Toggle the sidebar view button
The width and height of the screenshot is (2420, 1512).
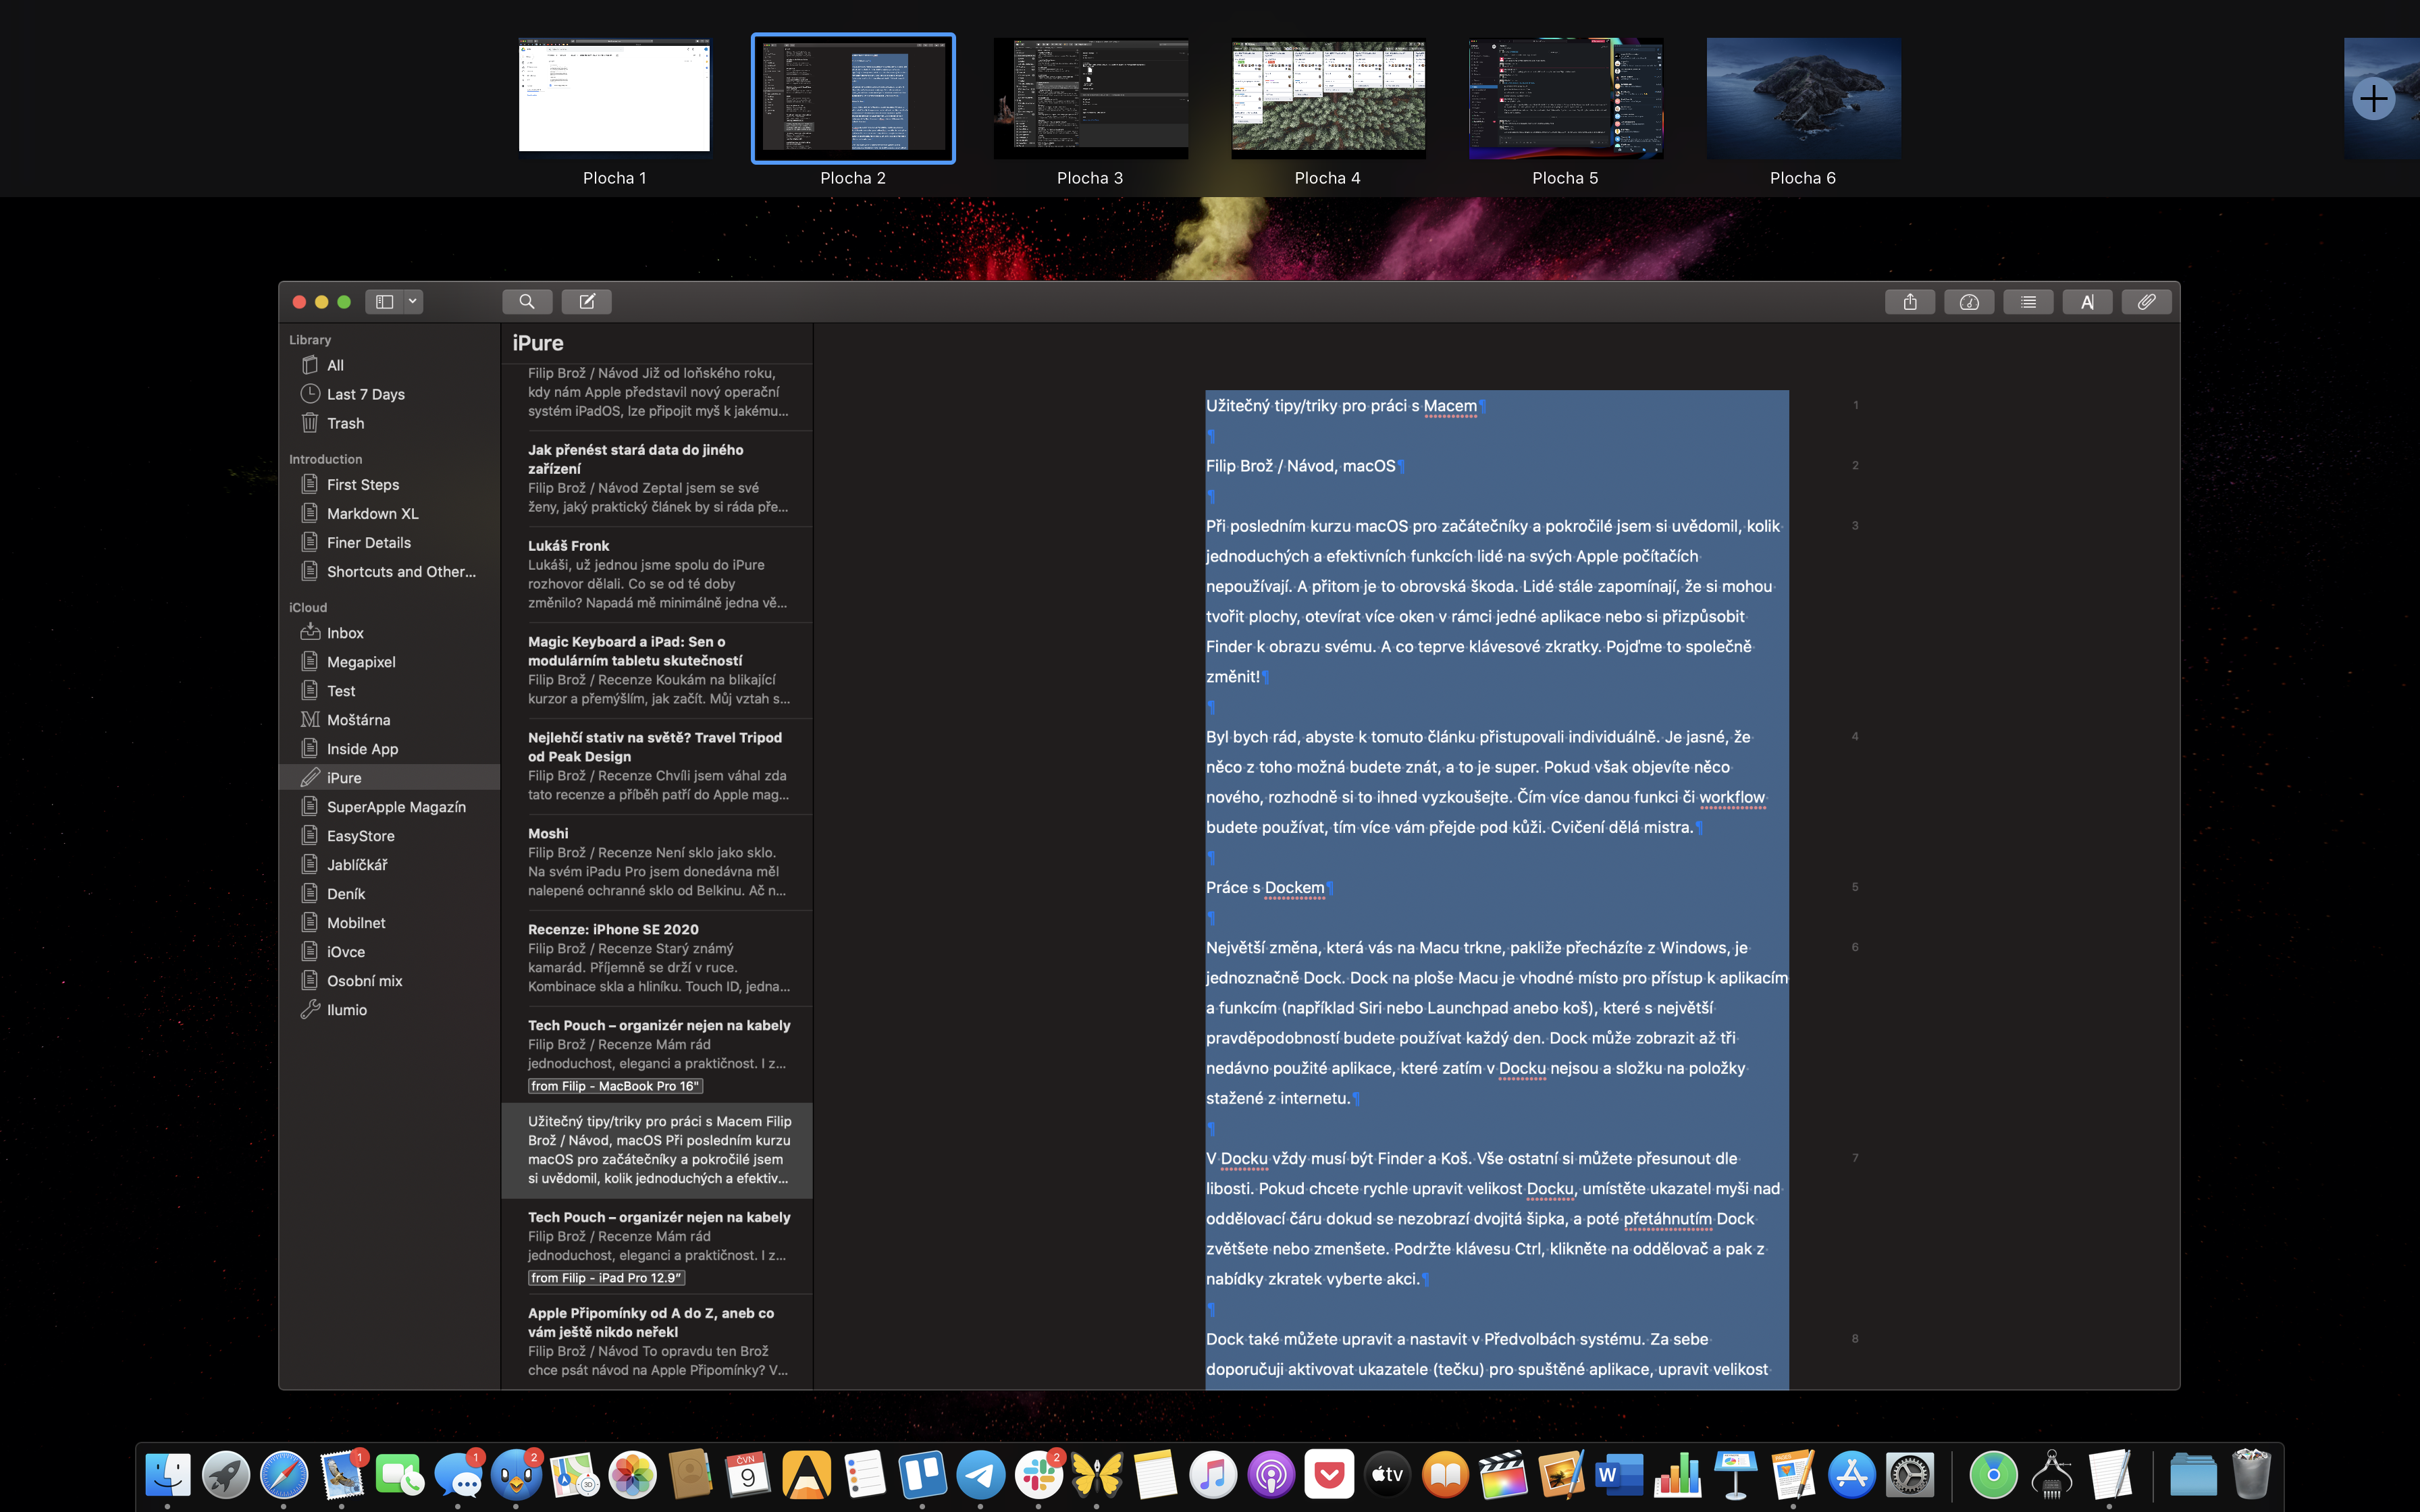tap(384, 302)
